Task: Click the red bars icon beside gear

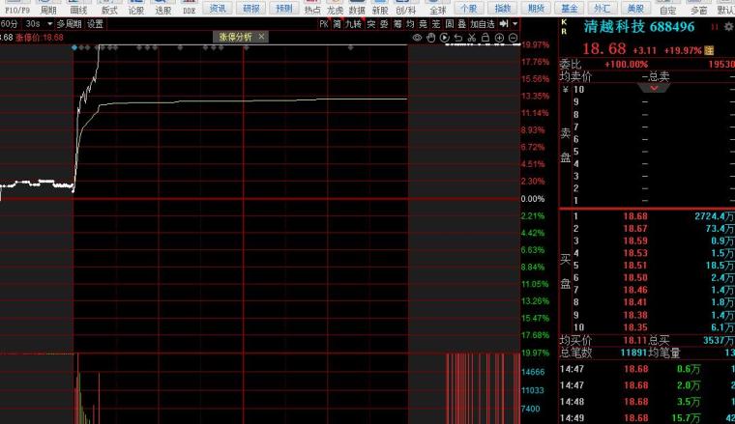Action: pos(715,27)
